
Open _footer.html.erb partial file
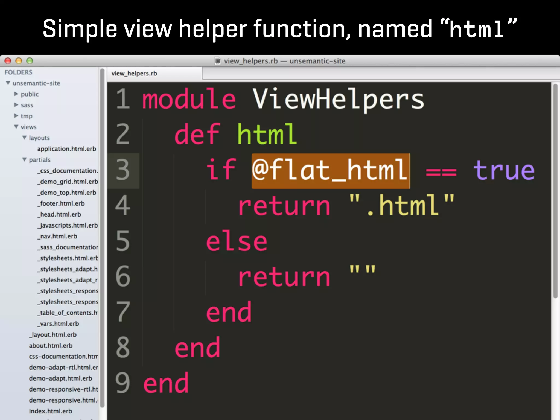pyautogui.click(x=61, y=203)
